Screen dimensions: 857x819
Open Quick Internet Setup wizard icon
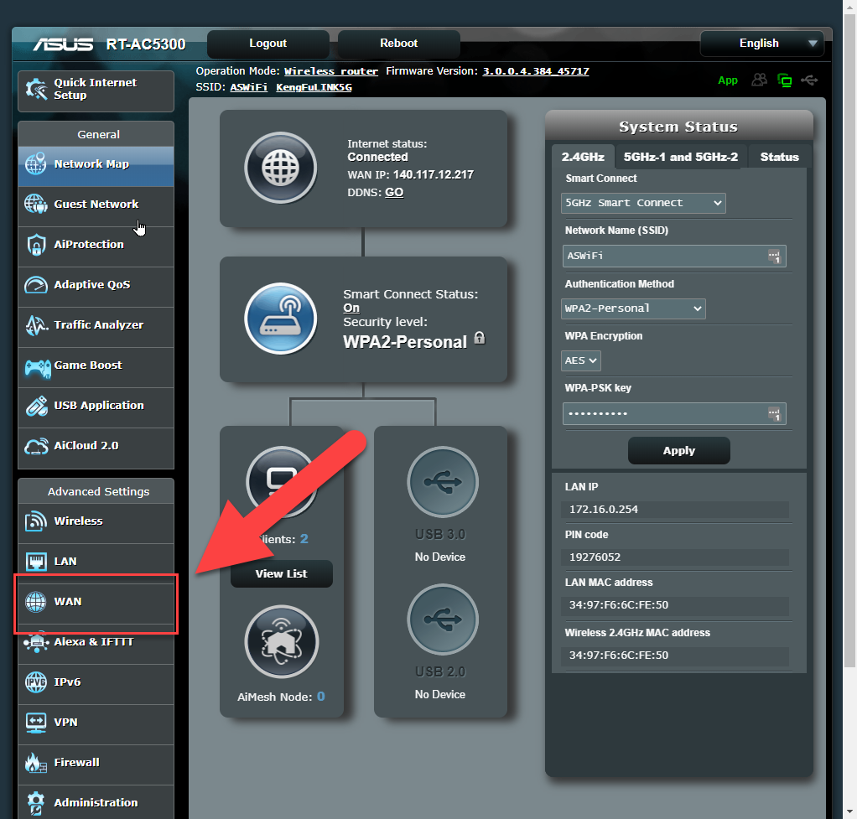pos(37,89)
